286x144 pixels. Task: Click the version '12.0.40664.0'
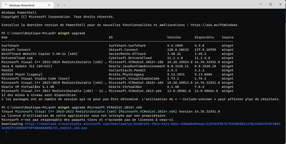click(x=206, y=91)
